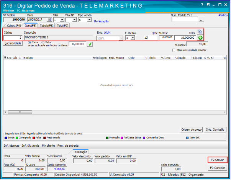Viewport: 231px width, 180px height.
Task: Open Num. Pedido TV search ellipsis button
Action: [201, 20]
